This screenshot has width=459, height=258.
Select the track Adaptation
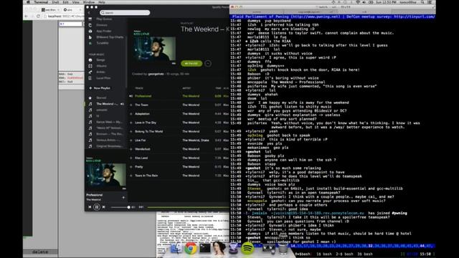pyautogui.click(x=142, y=114)
